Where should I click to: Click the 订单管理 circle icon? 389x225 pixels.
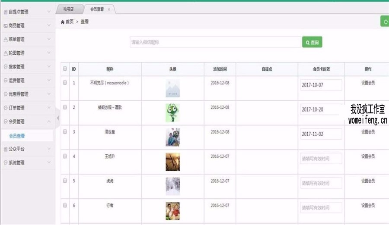tap(6, 108)
